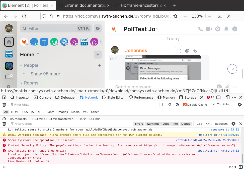Image resolution: width=244 pixels, height=175 pixels.
Task: Open aboutNetError.xhtml:24:12 source link
Action: coord(218,151)
